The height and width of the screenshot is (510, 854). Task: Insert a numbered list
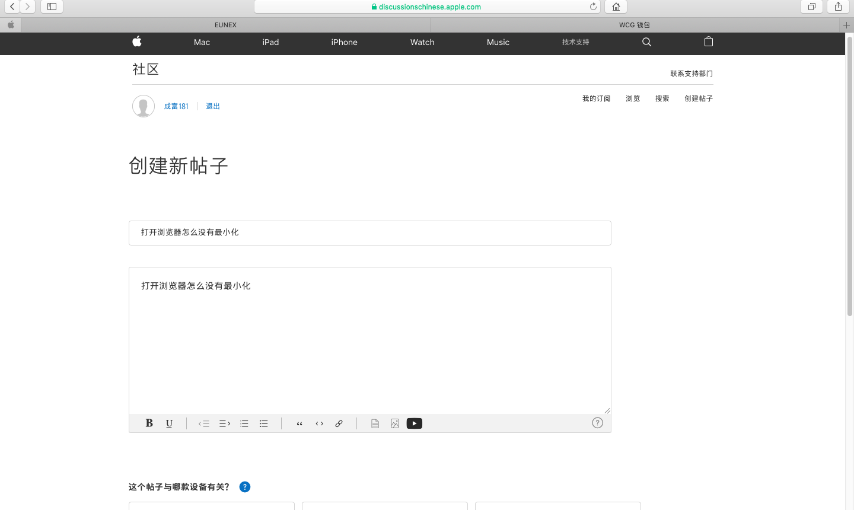[244, 423]
